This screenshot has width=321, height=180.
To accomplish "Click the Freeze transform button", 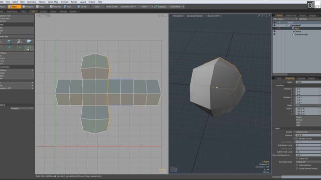I will tap(308, 120).
